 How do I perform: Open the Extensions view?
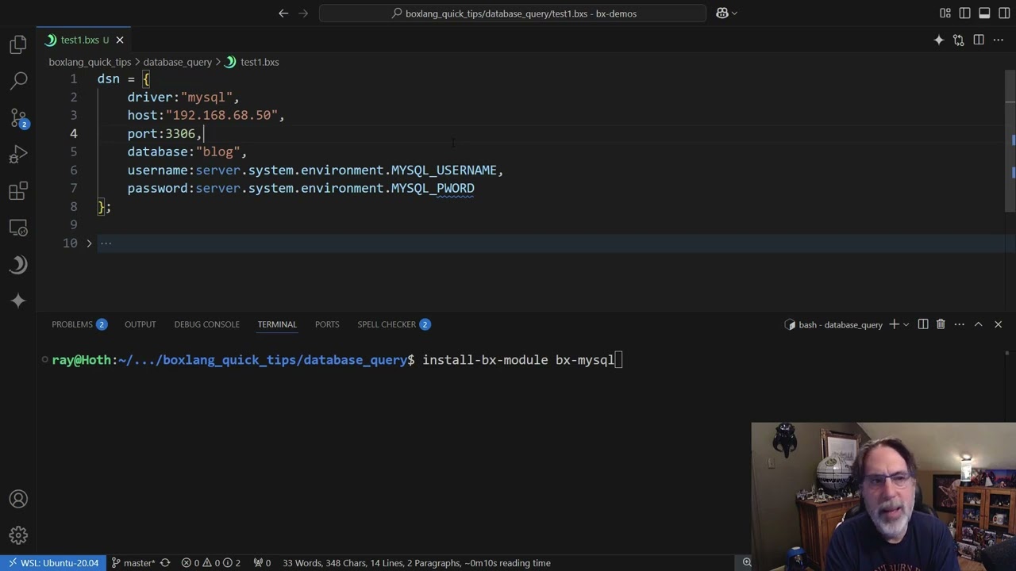pos(18,190)
